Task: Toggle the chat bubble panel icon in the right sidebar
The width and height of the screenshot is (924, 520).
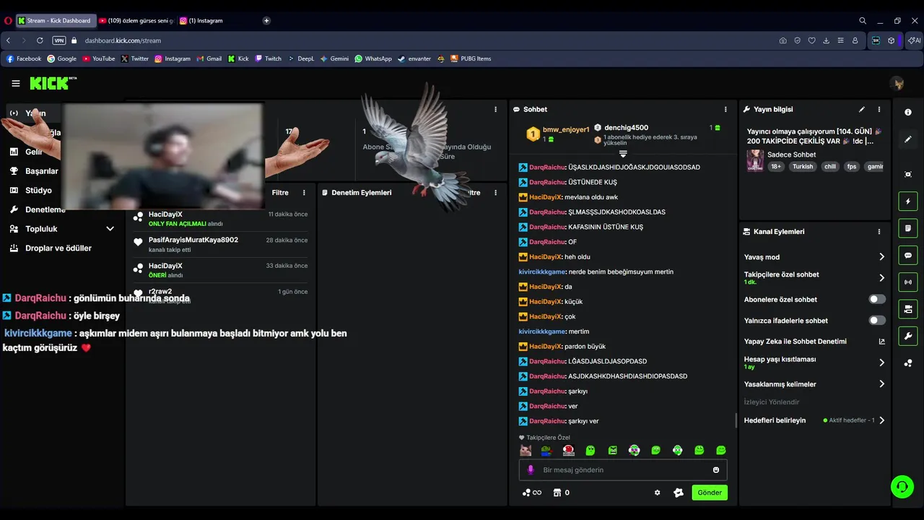Action: [x=908, y=255]
